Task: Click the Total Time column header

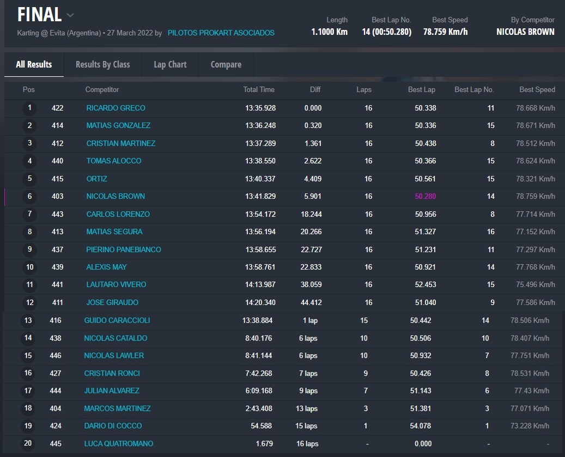Action: (258, 89)
